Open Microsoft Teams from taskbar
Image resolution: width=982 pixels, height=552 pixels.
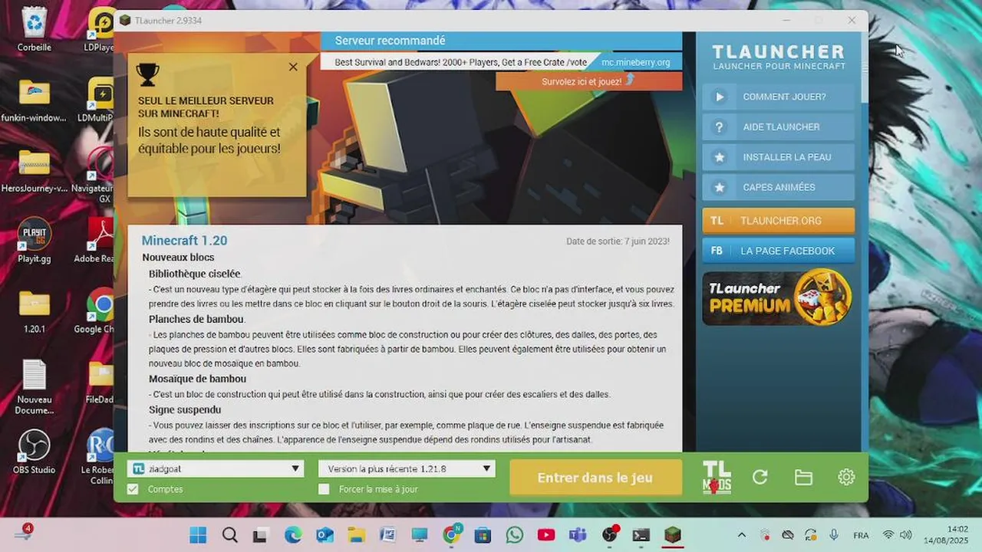[x=578, y=535]
